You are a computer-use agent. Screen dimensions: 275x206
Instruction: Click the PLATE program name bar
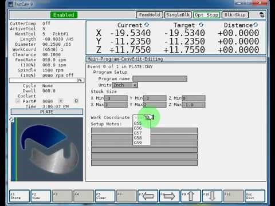tap(47, 112)
